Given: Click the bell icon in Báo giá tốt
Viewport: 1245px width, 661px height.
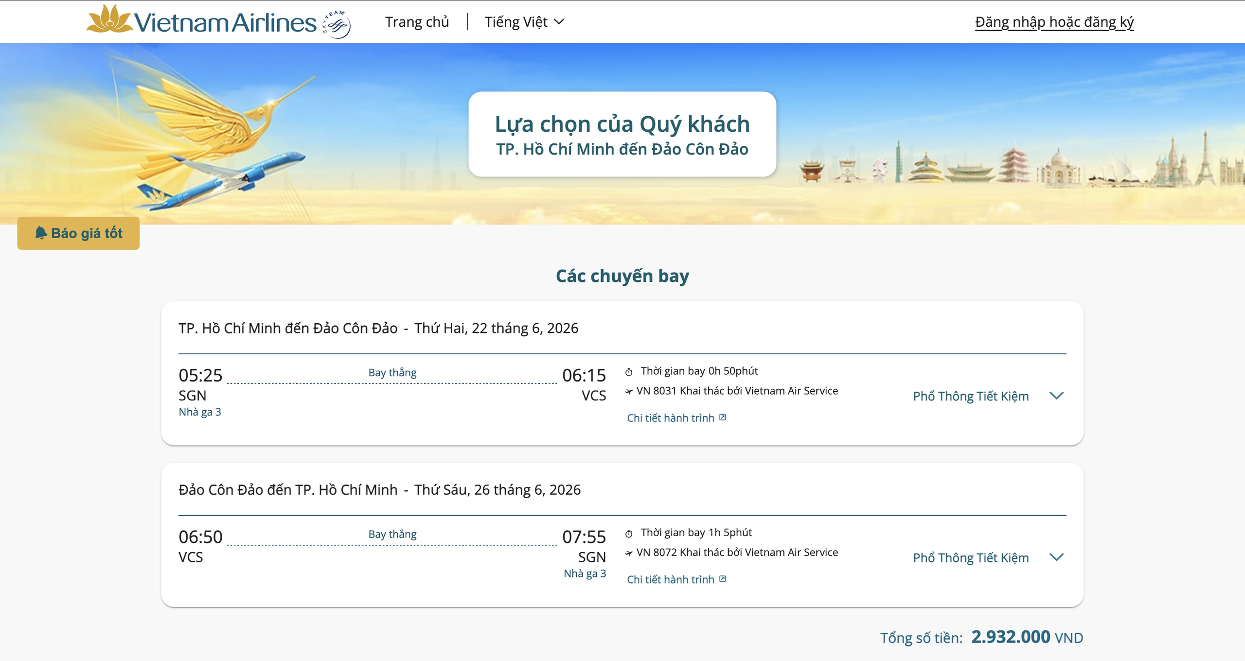Looking at the screenshot, I should pos(41,233).
